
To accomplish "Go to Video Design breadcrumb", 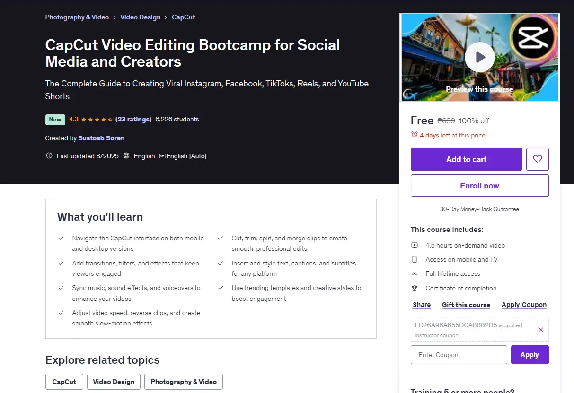I will tap(141, 17).
